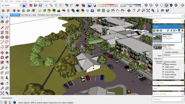Screen dimensions: 185x104
Task: Toggle Include in animation checkbox
Action: coord(163,52)
